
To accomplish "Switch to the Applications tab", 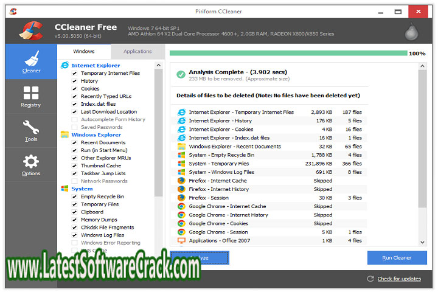I will click(137, 52).
